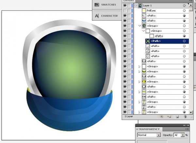This screenshot has width=196, height=143.
Task: Select the PxlEyes layer name
Action: [x=151, y=11]
